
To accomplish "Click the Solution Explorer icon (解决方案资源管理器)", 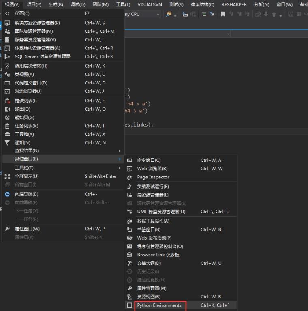I will [7, 23].
